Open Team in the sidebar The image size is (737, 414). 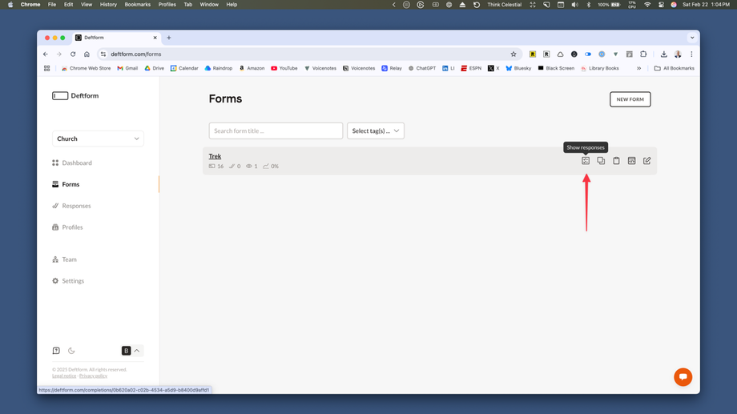pyautogui.click(x=64, y=259)
